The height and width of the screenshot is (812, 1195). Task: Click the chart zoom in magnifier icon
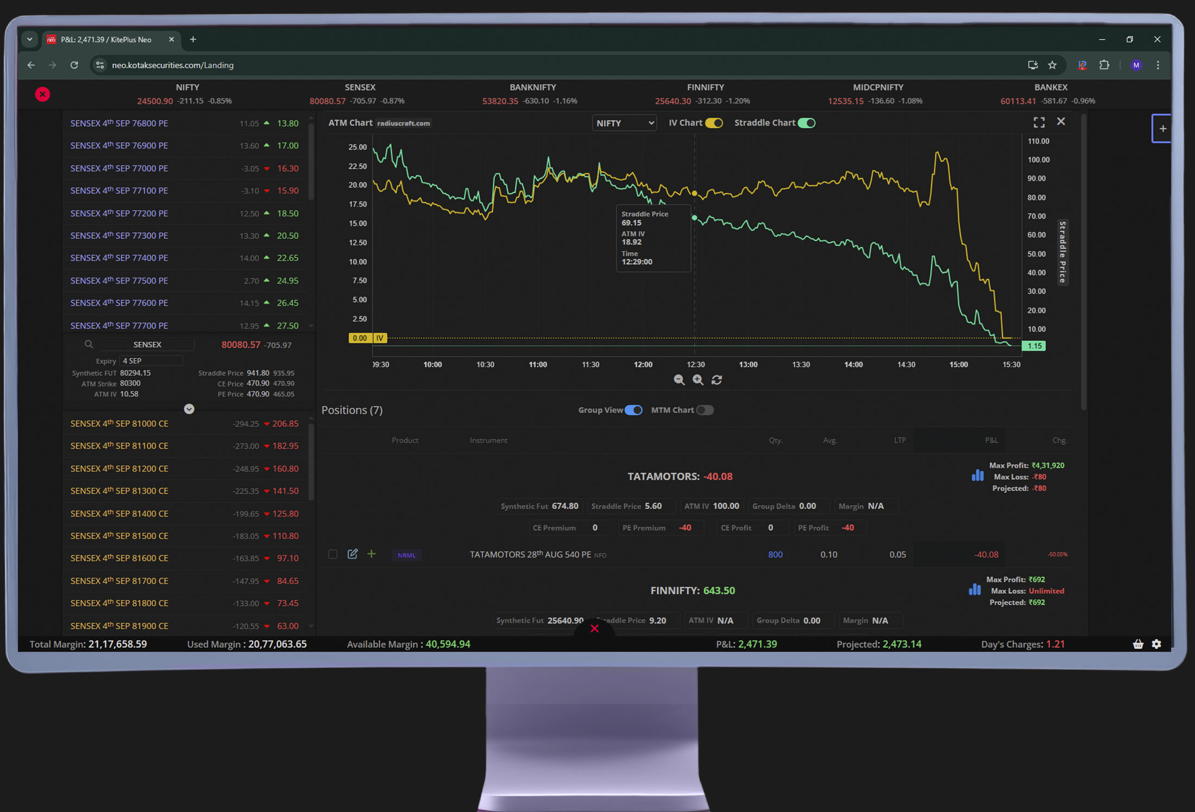(698, 380)
